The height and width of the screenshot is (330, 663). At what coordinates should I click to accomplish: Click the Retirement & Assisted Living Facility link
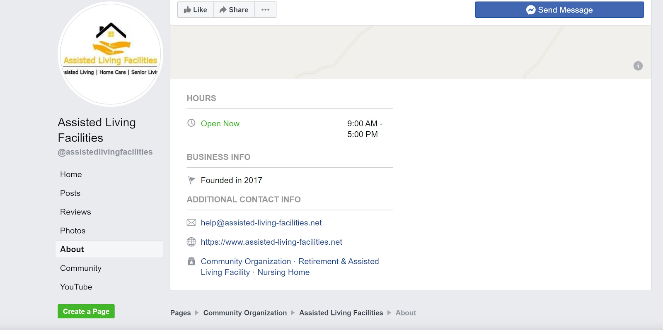tap(290, 267)
